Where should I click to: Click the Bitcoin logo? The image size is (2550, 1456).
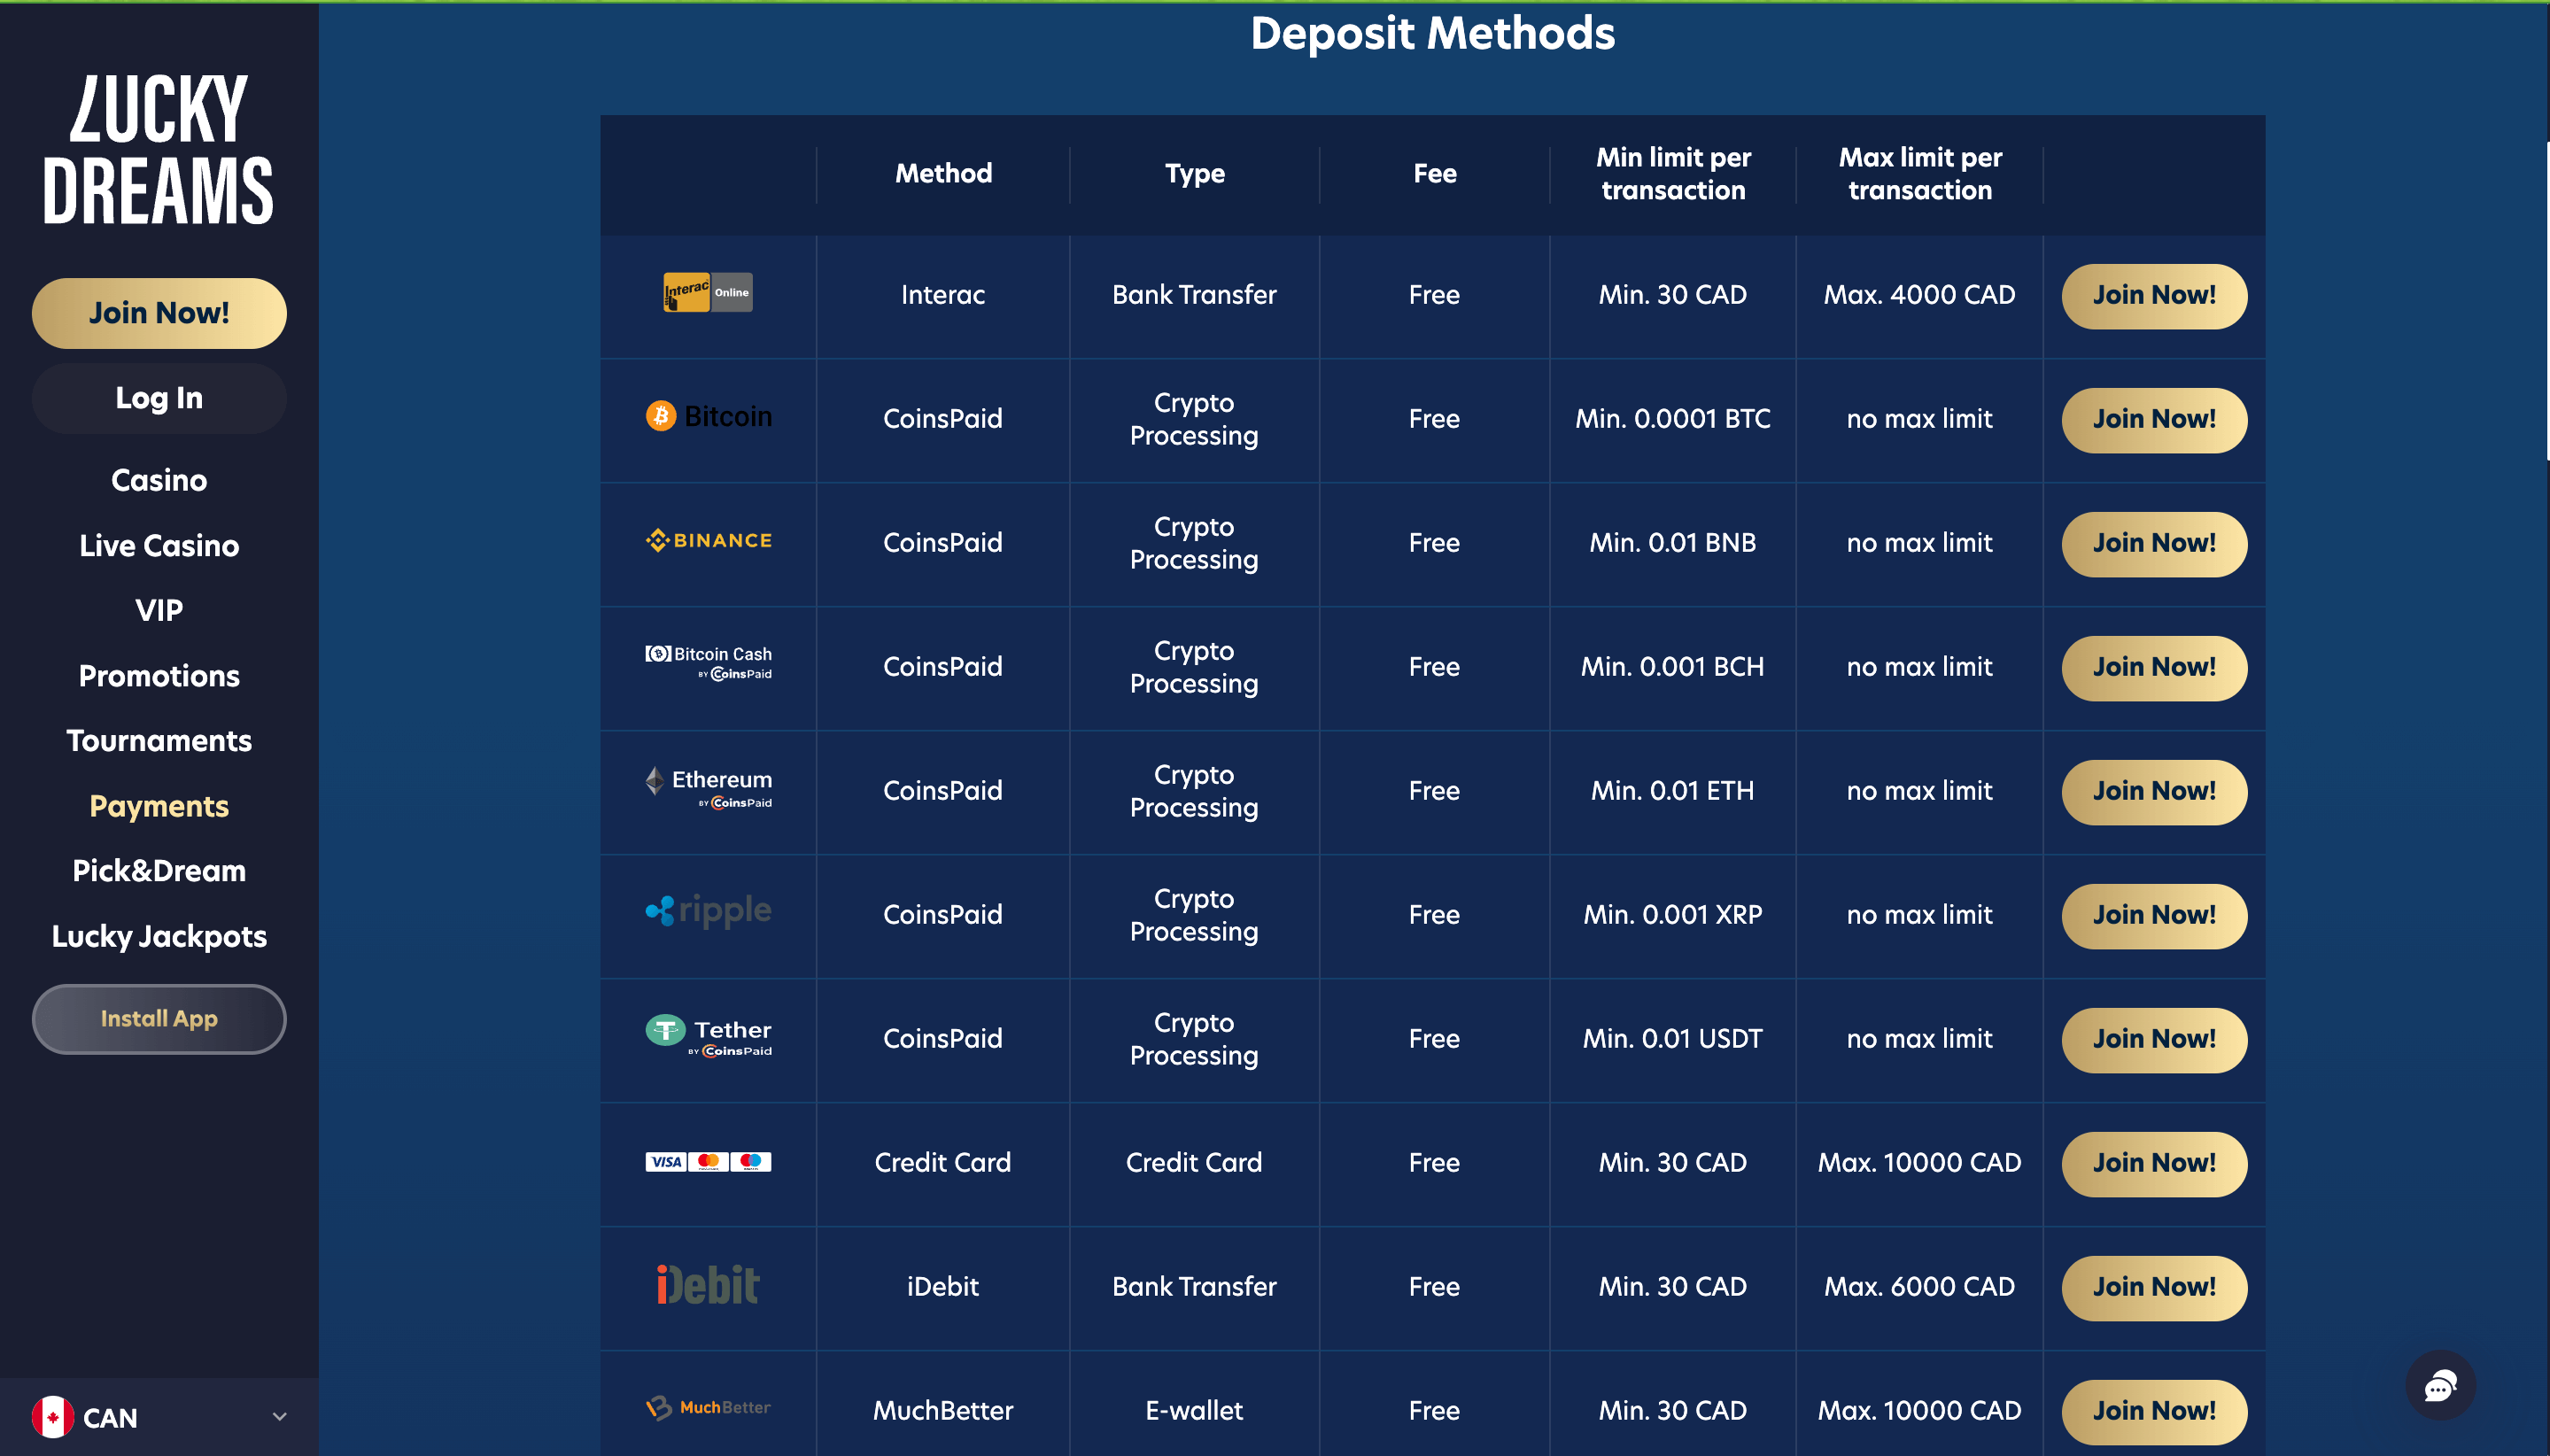tap(708, 416)
